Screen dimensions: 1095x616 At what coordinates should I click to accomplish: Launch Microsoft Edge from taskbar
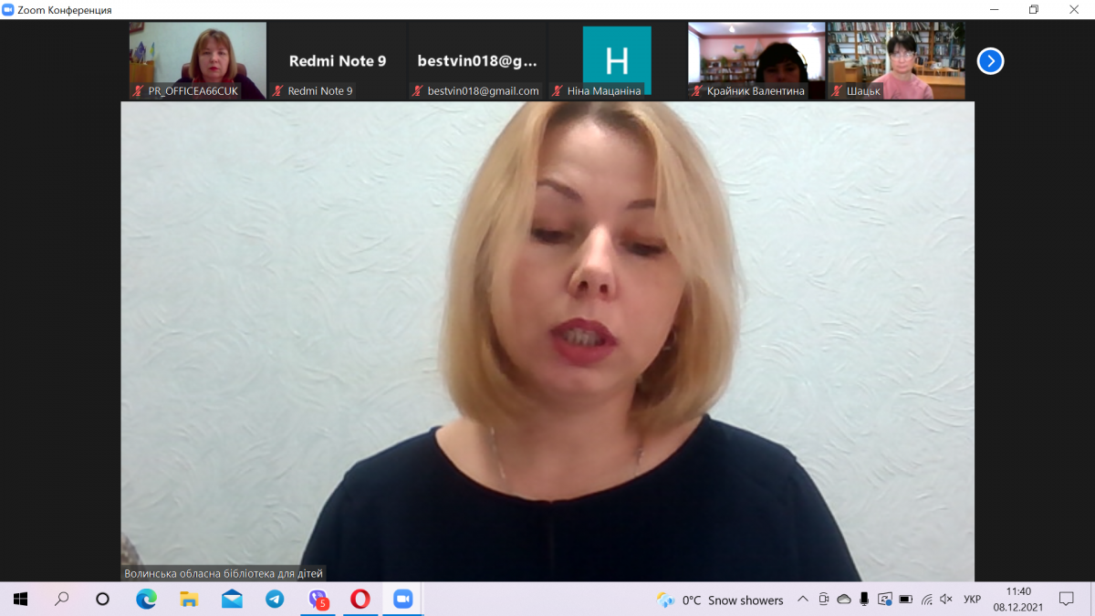pos(146,600)
